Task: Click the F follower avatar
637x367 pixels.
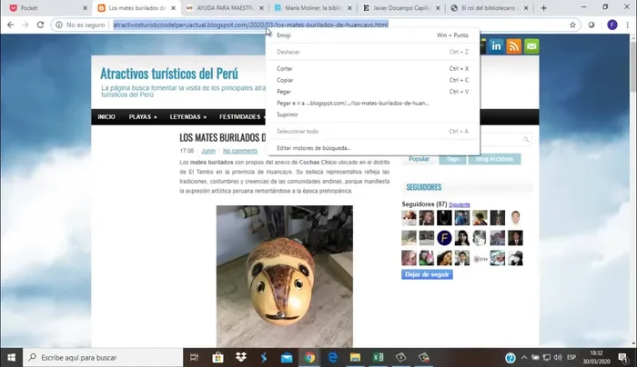Action: [x=444, y=238]
